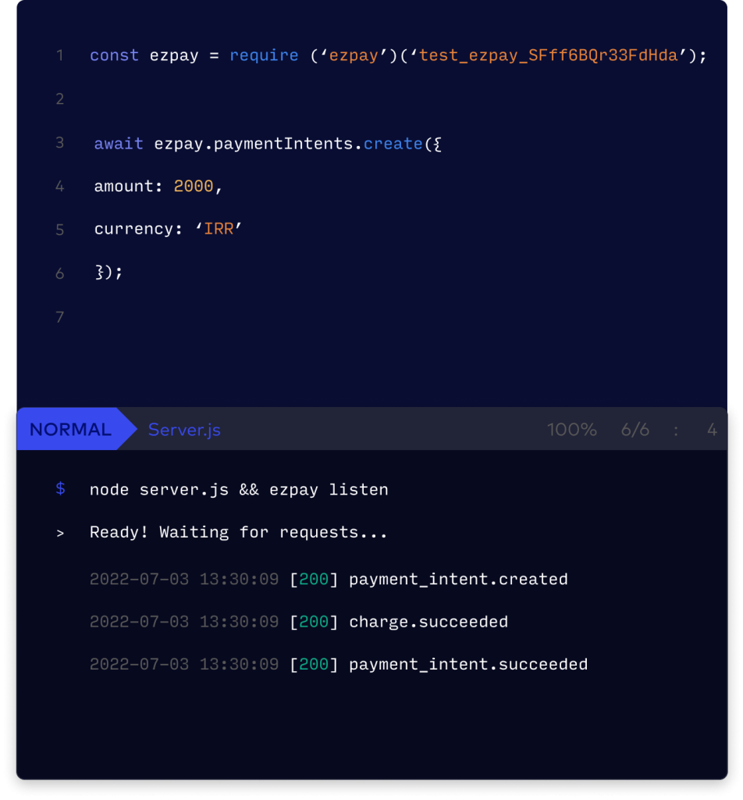Select the Server.js file name

point(184,430)
